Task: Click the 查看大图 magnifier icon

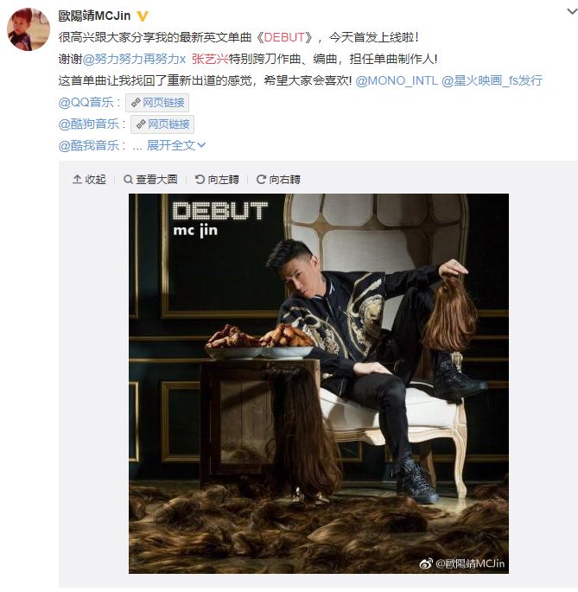Action: 129,180
